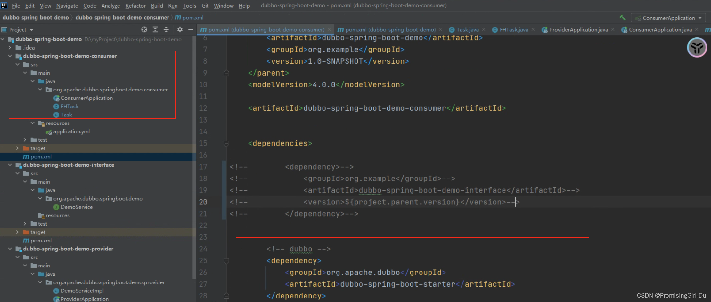Hide the Project tool window
Screen dimensions: 711x302
pyautogui.click(x=191, y=29)
